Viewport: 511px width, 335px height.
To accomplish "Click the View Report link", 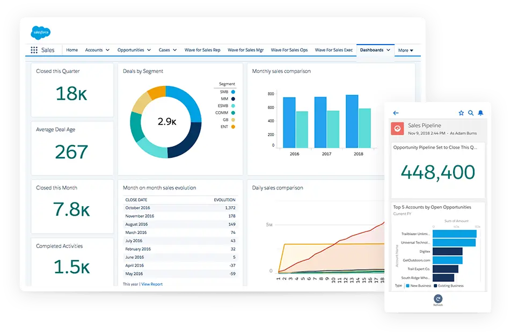I will (x=152, y=284).
